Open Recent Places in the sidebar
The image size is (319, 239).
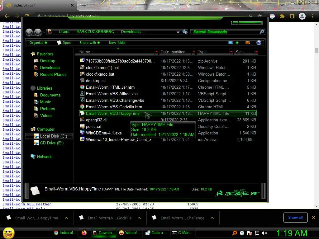(53, 75)
